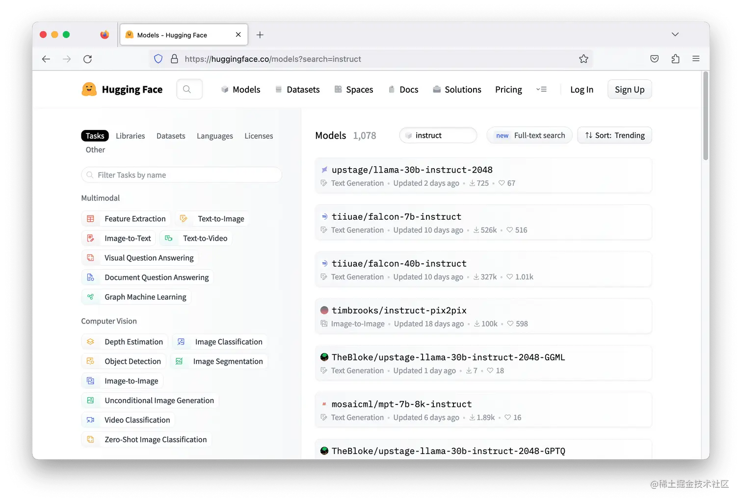Click the new Full-text search button
Viewport: 742px width, 502px height.
pyautogui.click(x=530, y=135)
